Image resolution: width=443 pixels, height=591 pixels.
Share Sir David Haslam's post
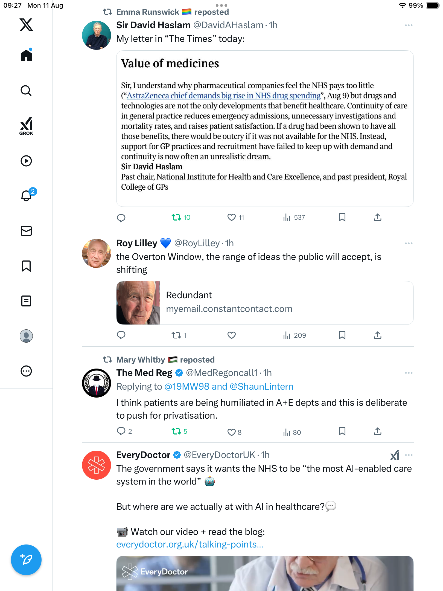click(x=377, y=218)
